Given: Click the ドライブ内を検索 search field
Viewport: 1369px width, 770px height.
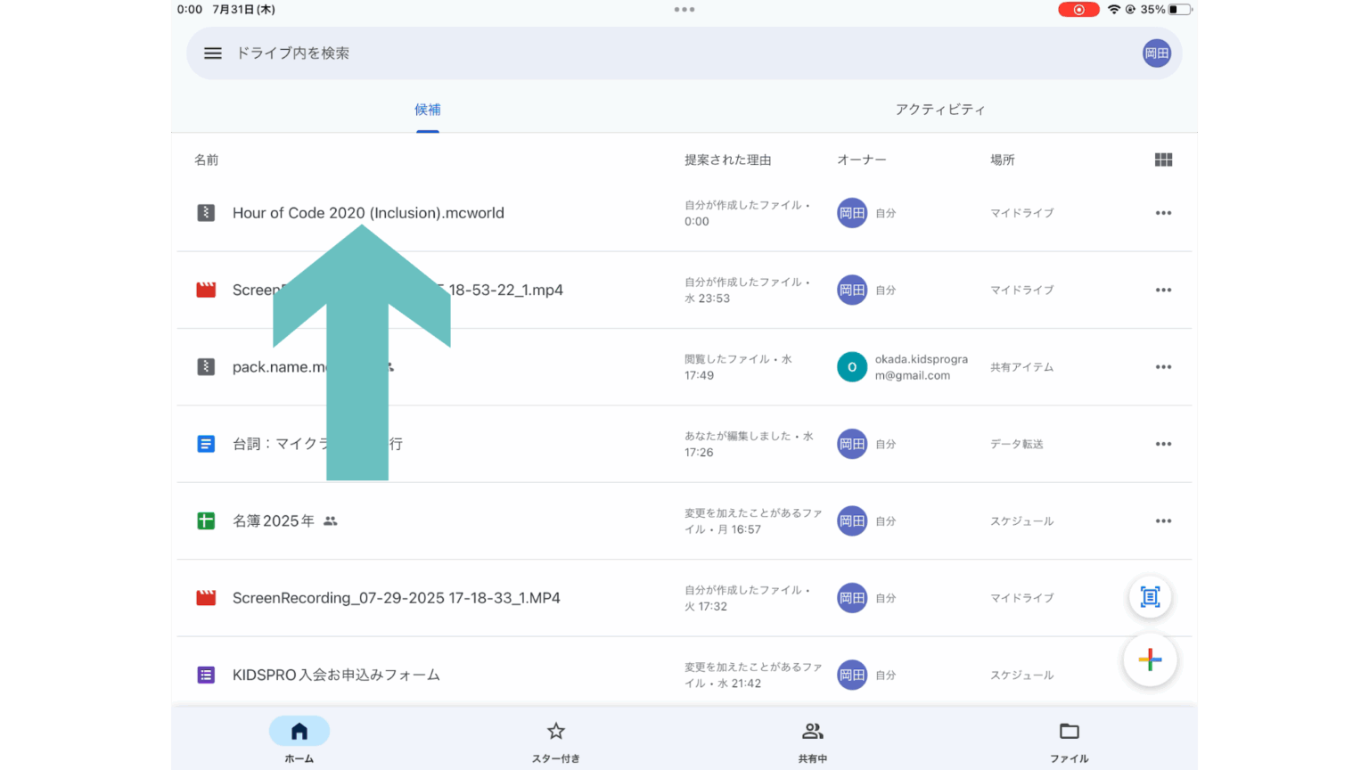Looking at the screenshot, I should [624, 53].
